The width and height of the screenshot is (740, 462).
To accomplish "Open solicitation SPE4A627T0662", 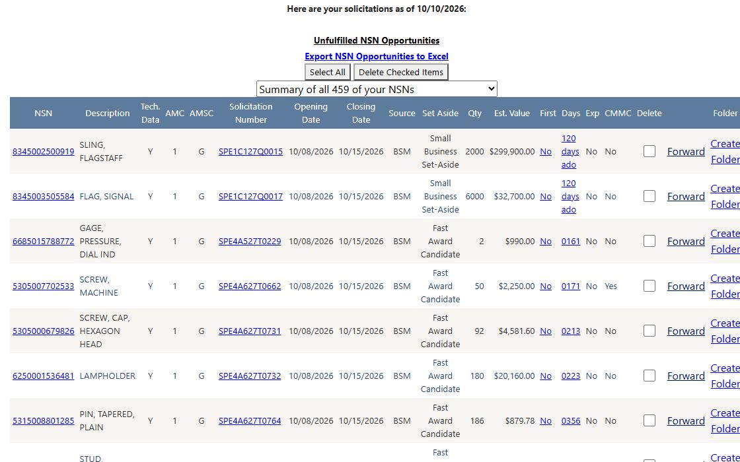I will point(250,286).
